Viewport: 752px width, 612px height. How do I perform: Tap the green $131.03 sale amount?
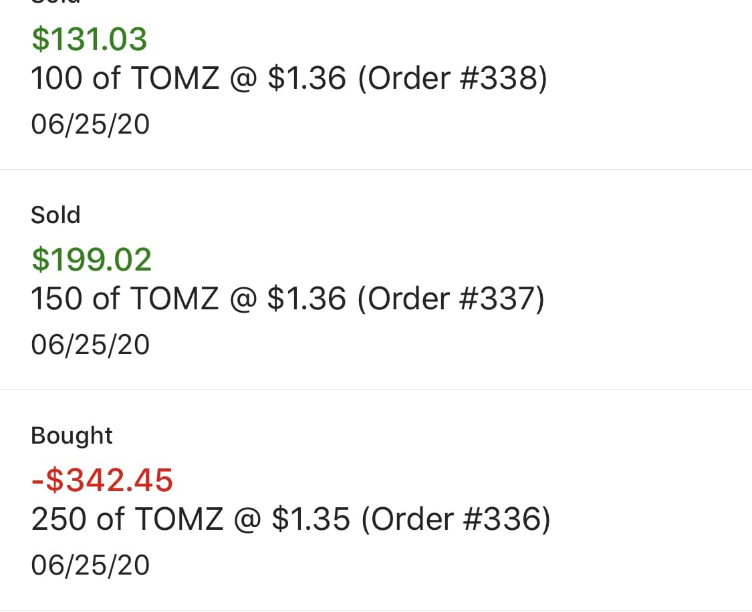click(89, 39)
